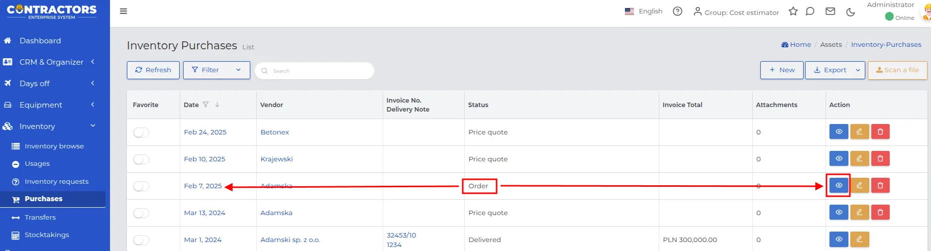Viewport: 931px width, 251px height.
Task: Open Inventory browse in the sidebar
Action: pos(54,146)
